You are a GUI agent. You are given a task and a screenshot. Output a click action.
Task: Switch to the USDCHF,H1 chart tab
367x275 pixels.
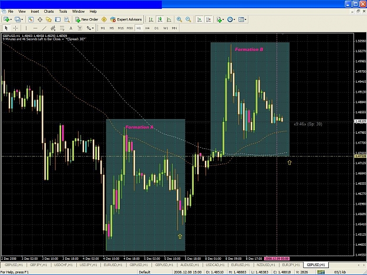pyautogui.click(x=63, y=265)
